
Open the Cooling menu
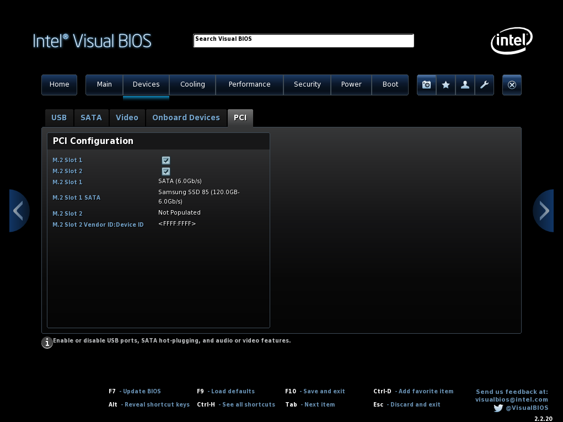point(192,84)
